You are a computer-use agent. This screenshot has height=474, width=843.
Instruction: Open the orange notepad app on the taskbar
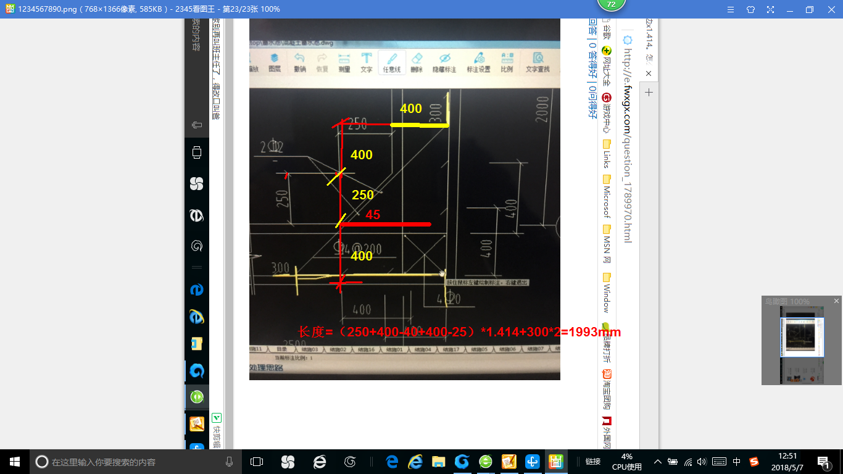509,461
